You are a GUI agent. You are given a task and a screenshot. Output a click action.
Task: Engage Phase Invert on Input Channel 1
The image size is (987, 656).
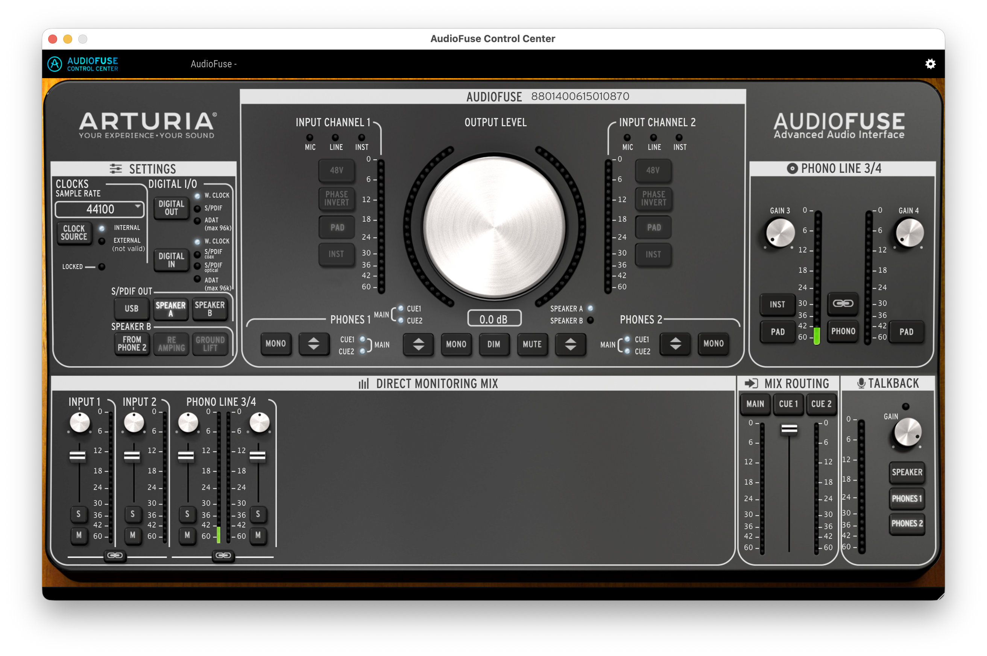(336, 199)
